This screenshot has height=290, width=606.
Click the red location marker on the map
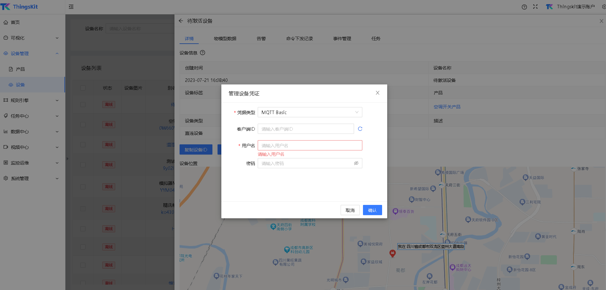coord(392,253)
